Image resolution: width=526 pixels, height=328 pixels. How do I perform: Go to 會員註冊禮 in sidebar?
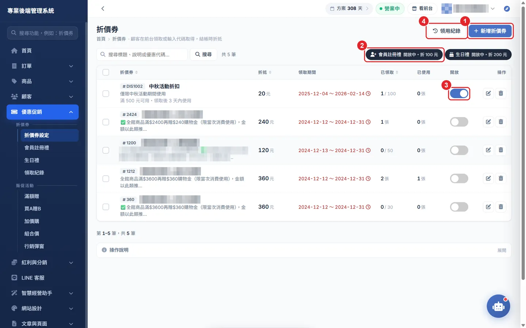coord(37,148)
